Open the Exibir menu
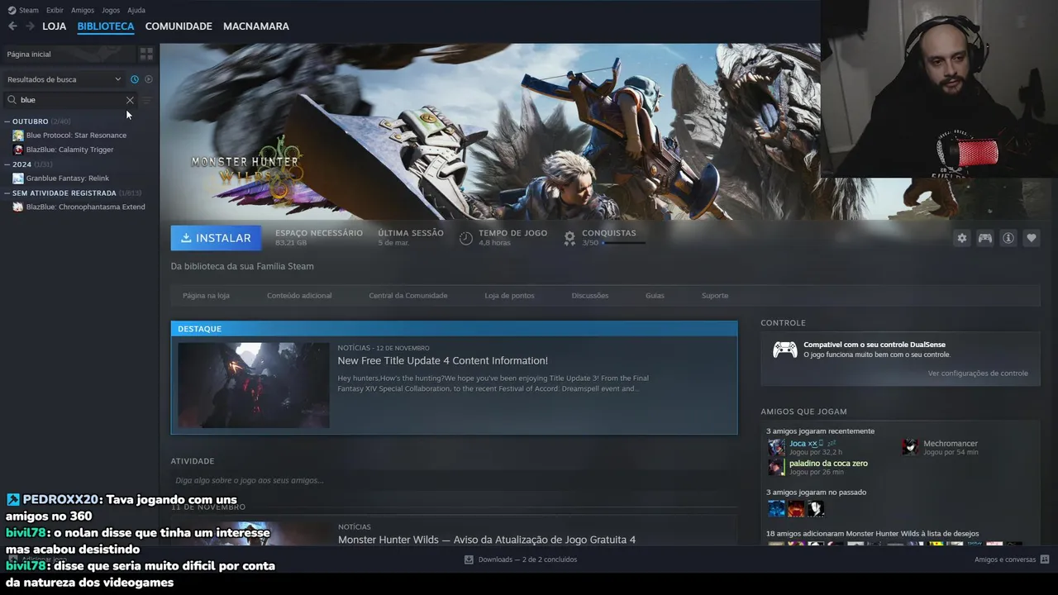1058x595 pixels. click(x=55, y=10)
